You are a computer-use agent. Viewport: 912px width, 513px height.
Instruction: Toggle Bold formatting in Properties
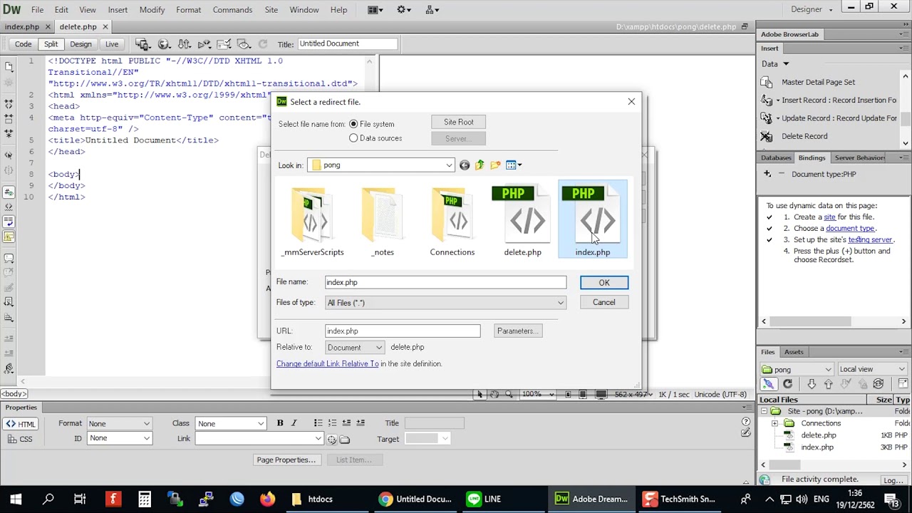click(280, 423)
